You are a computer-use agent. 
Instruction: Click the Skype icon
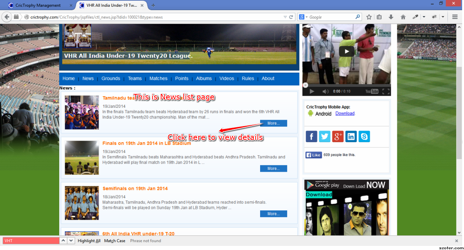(x=364, y=137)
